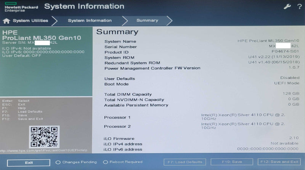Screen dimensions: 305x170
Task: Click the UEFI Mode value
Action: pyautogui.click(x=287, y=83)
